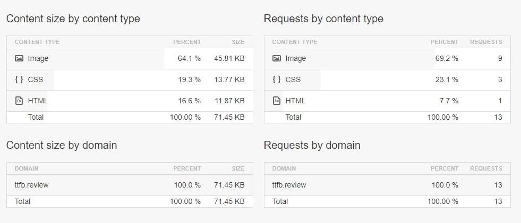Select the HTML row in requests table
Viewport: 521px width, 223px height.
coord(387,101)
